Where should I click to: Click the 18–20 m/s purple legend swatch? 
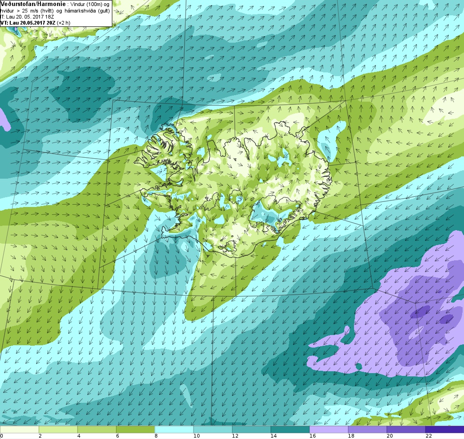click(x=367, y=430)
